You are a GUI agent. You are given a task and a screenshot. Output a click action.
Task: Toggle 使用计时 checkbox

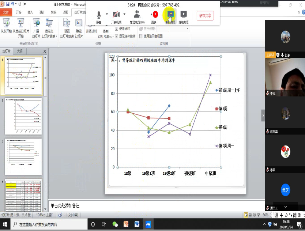[117, 29]
